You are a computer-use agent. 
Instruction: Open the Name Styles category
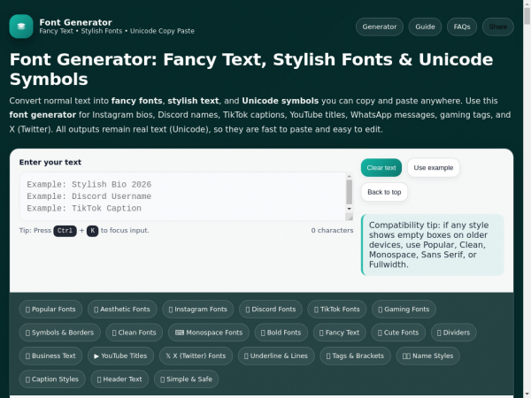click(x=427, y=356)
